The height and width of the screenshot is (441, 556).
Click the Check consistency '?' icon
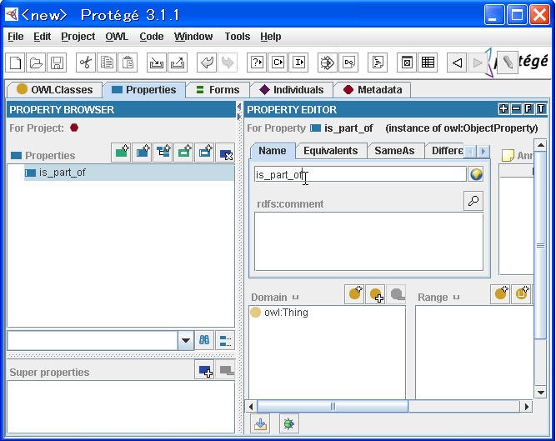[x=257, y=63]
